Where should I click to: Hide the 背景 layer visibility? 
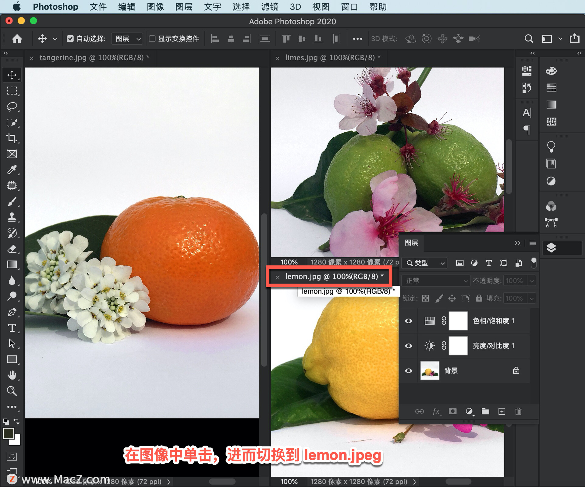click(409, 371)
